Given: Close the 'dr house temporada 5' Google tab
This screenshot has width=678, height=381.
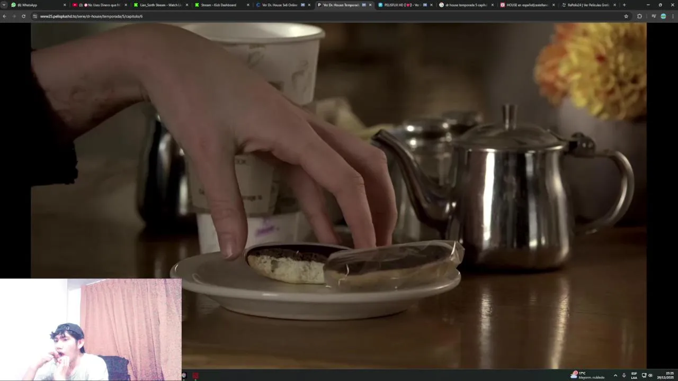Looking at the screenshot, I should pos(492,5).
